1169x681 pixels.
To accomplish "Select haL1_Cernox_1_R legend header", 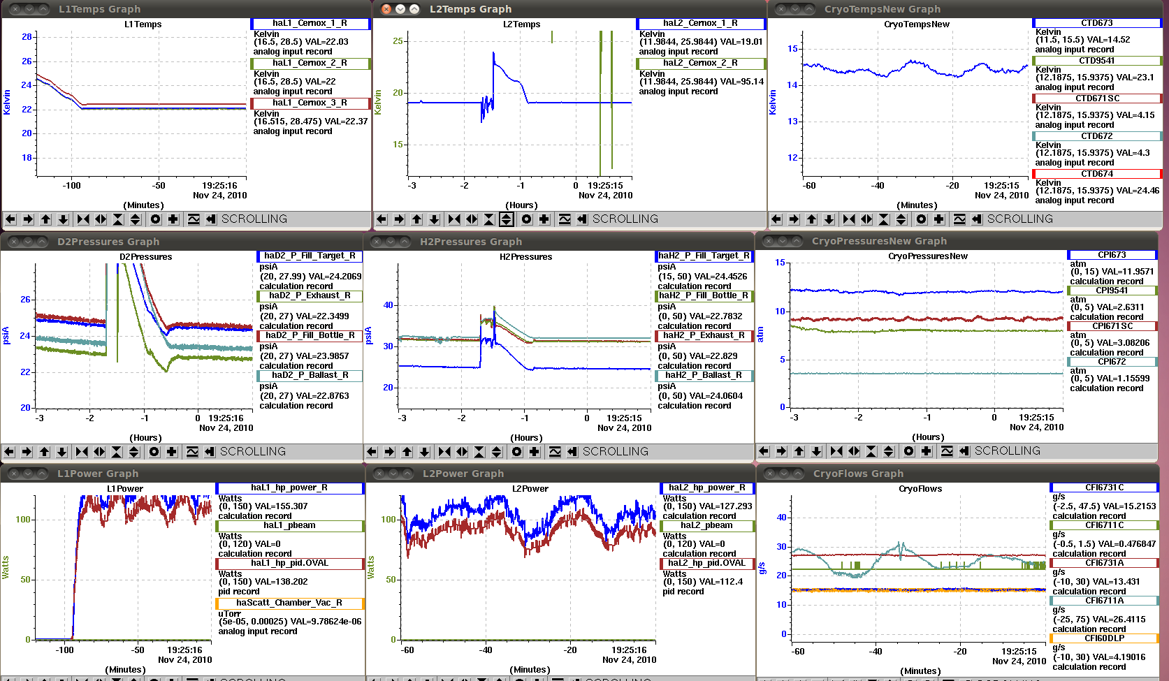I will tap(310, 24).
